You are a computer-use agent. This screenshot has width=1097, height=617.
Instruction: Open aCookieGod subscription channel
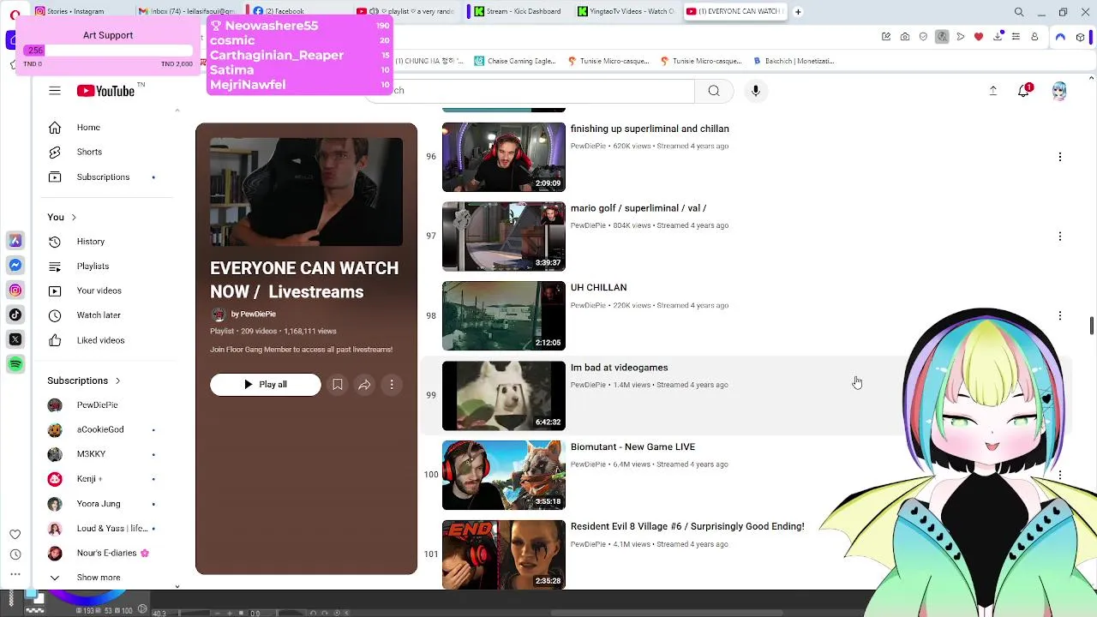(x=107, y=429)
